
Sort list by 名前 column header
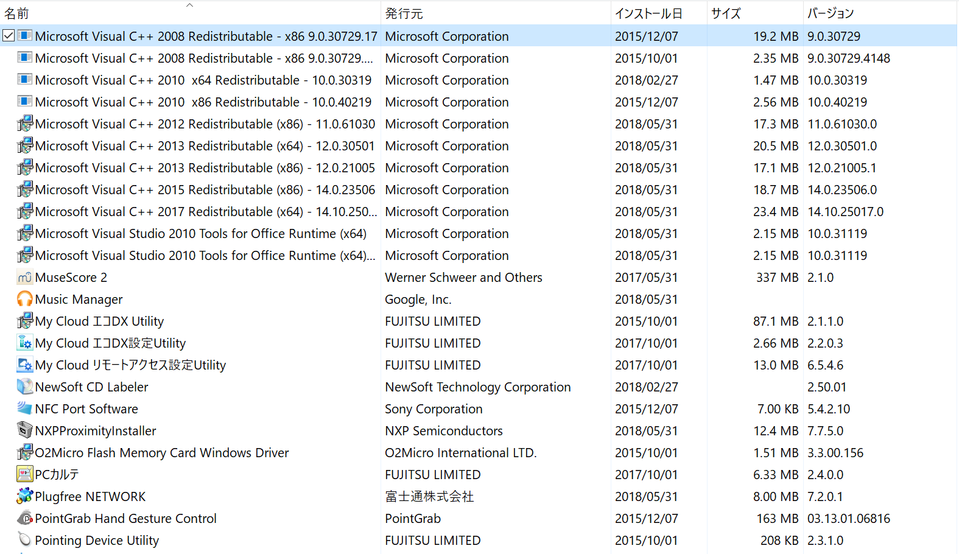coord(17,13)
